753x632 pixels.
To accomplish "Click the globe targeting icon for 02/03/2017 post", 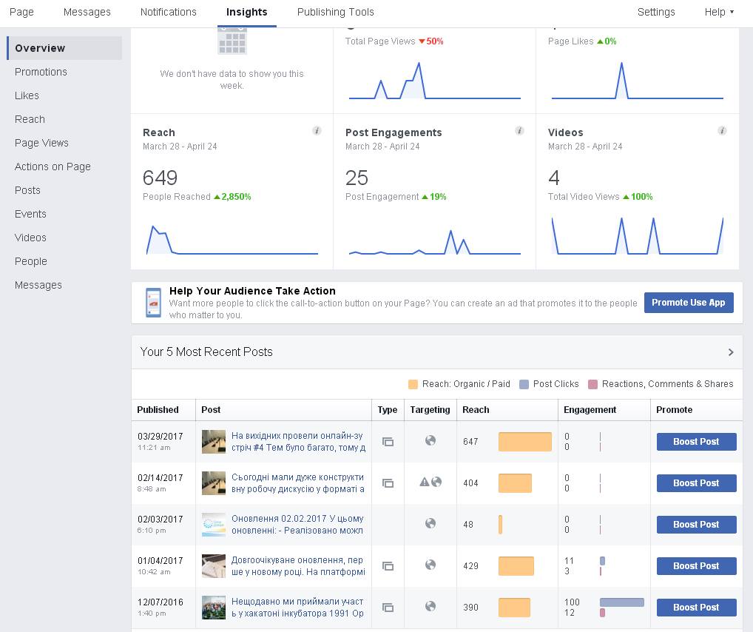I will [x=430, y=524].
